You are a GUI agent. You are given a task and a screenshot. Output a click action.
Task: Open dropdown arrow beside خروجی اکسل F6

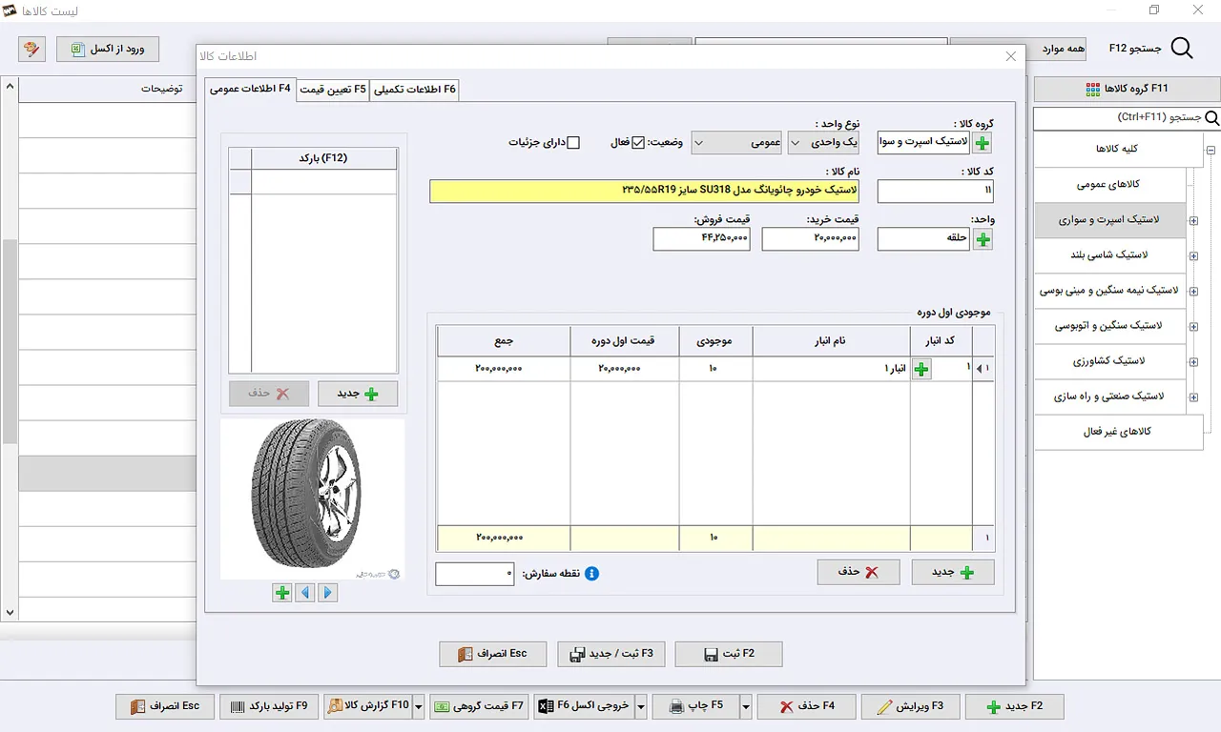click(641, 706)
